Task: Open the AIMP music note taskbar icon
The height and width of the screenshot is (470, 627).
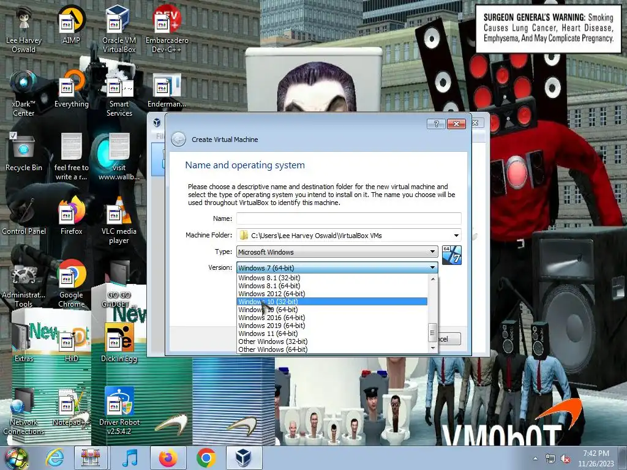Action: point(130,458)
